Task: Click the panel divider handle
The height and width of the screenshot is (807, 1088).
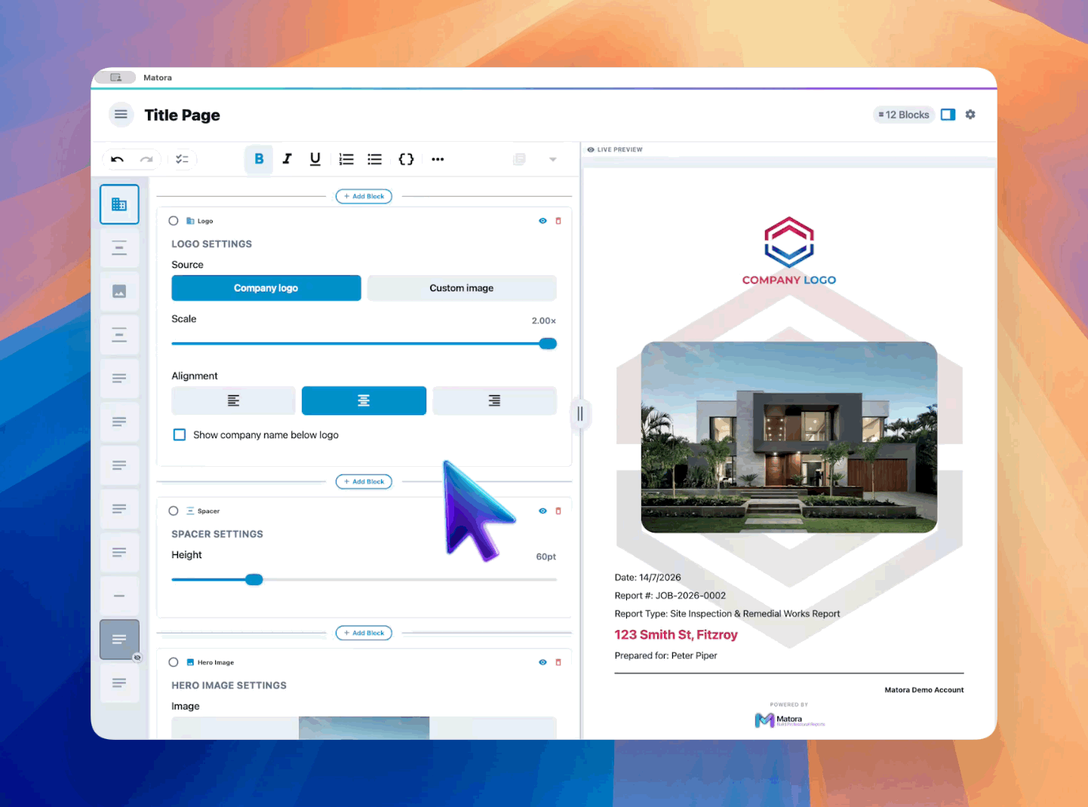Action: [x=579, y=413]
